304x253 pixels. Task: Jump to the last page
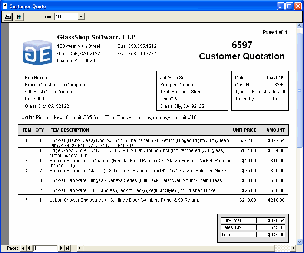(67, 248)
